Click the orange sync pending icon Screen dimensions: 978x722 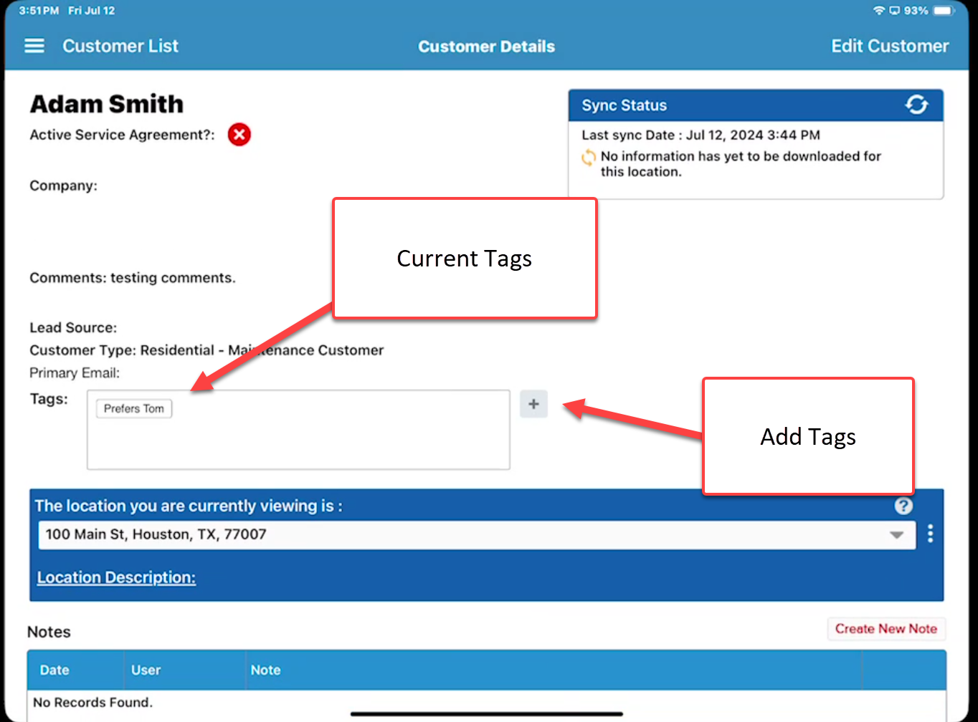coord(588,157)
